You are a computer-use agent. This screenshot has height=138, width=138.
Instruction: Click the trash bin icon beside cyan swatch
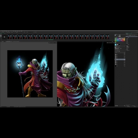(117, 45)
